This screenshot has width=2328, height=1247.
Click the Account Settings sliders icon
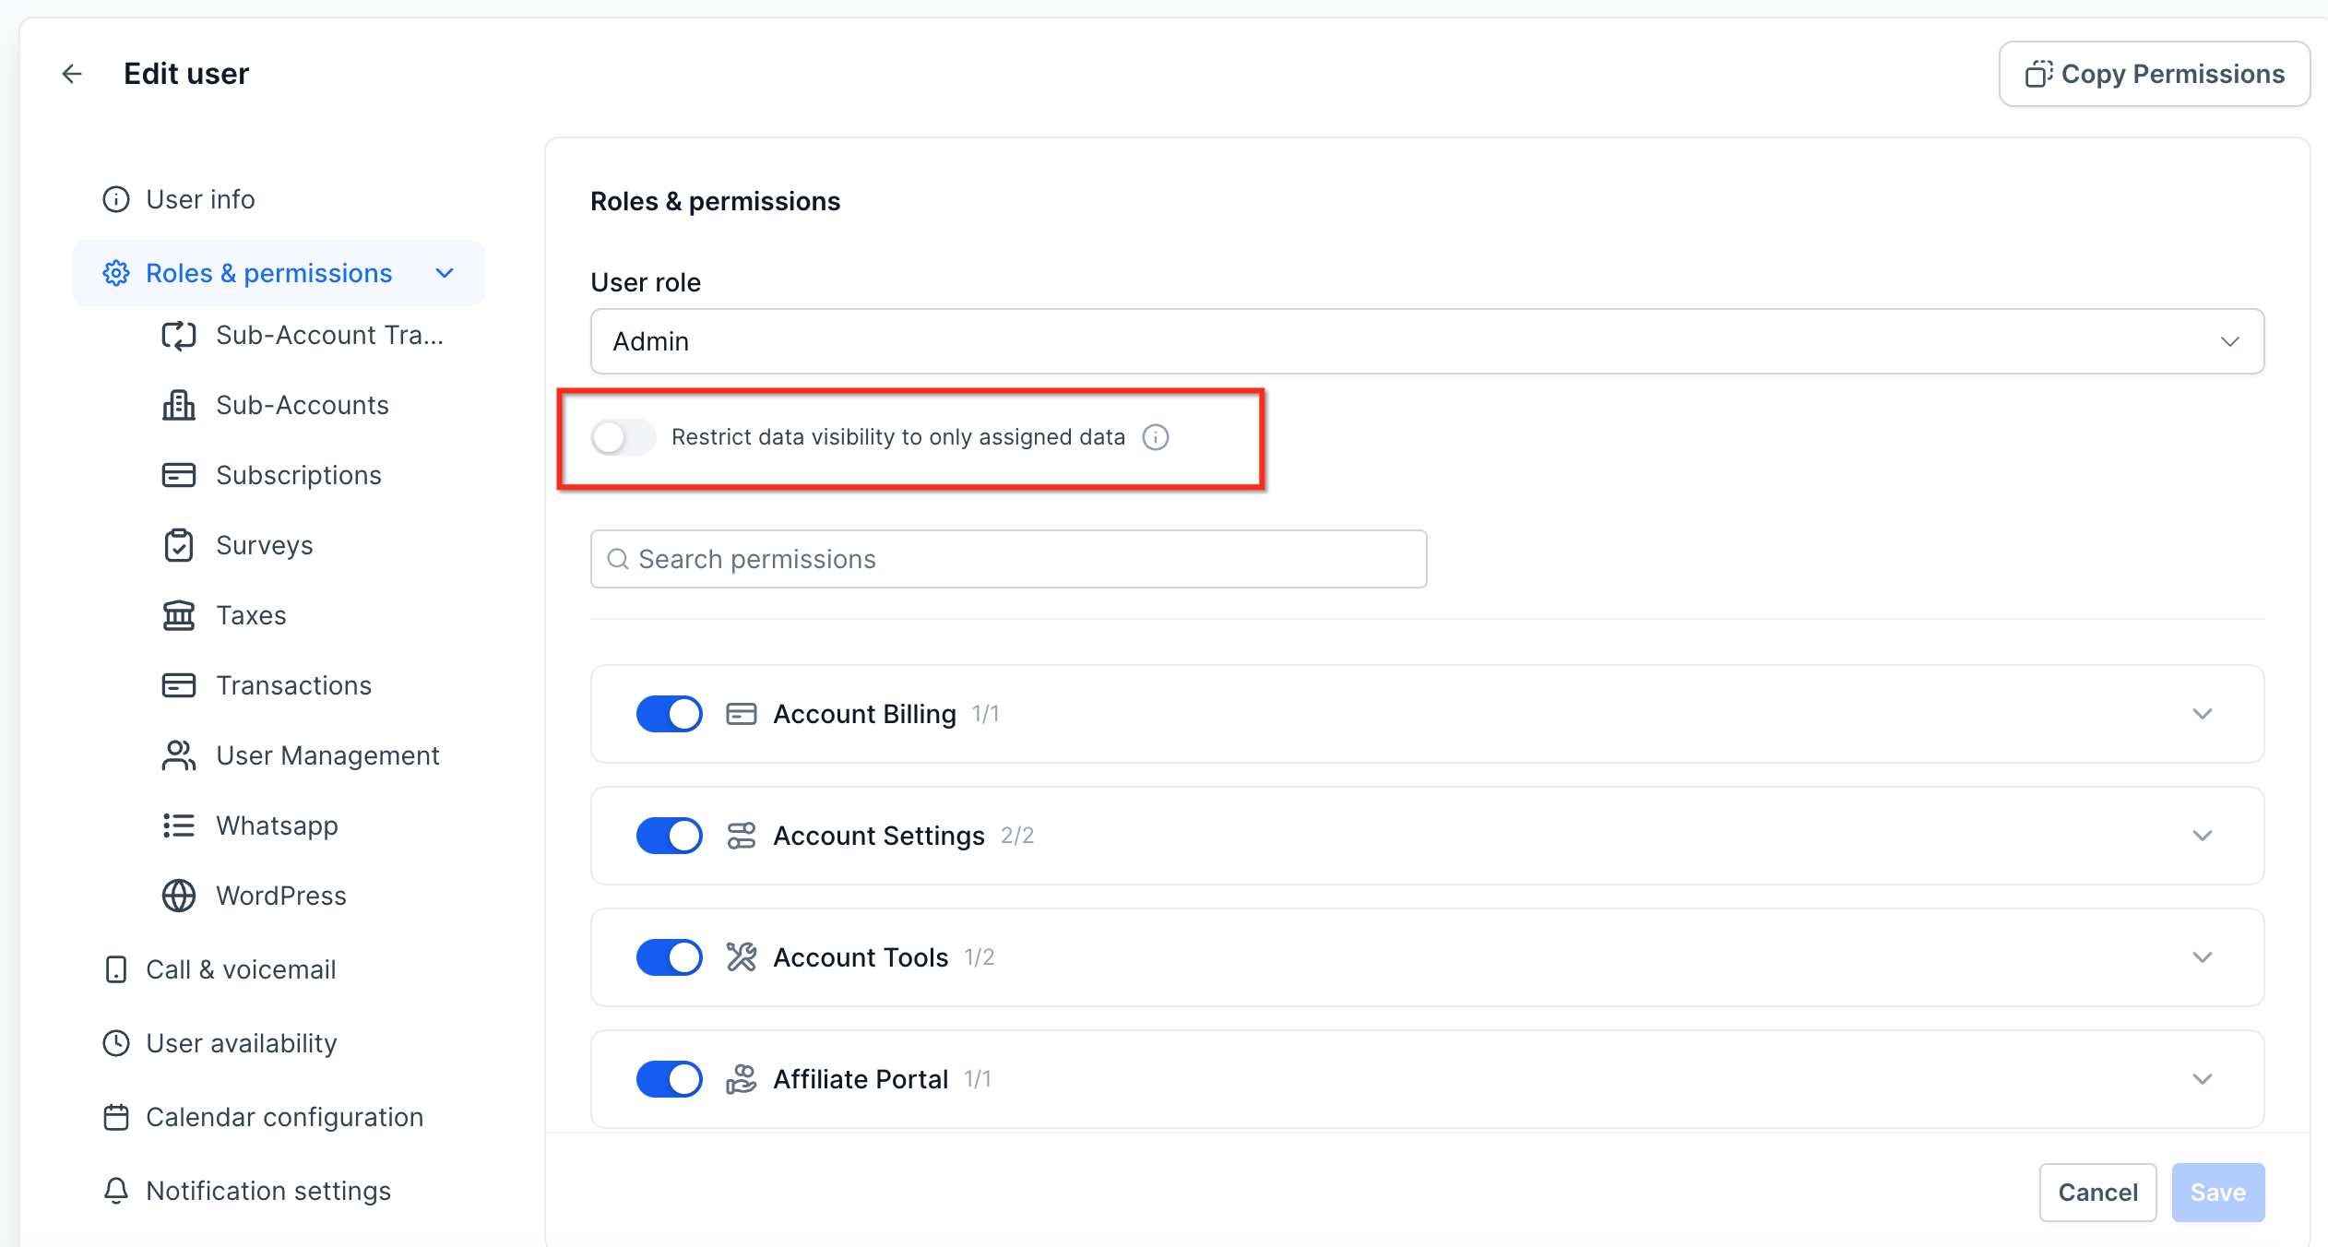[742, 836]
